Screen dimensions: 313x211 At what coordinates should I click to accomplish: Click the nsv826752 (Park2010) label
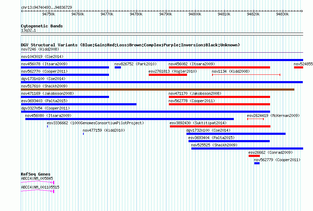135,64
